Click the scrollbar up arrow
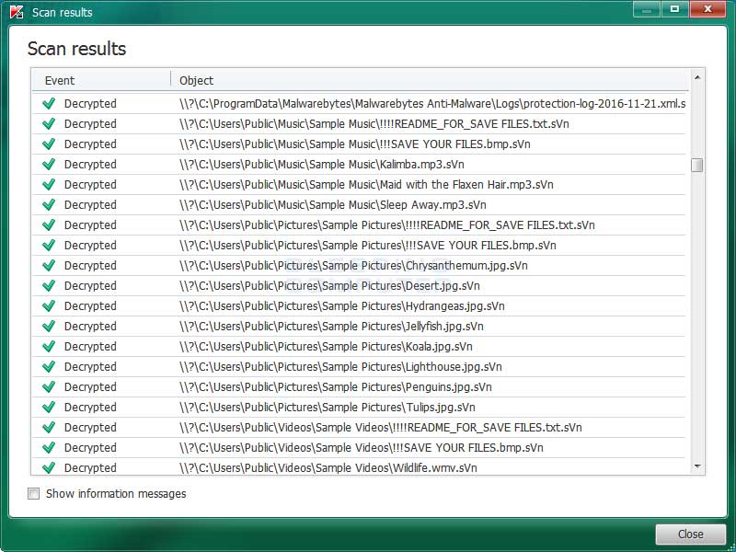The image size is (736, 552). [697, 77]
